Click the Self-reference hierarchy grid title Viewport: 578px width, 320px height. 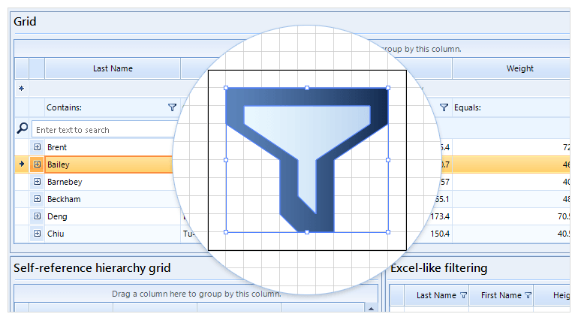point(92,267)
